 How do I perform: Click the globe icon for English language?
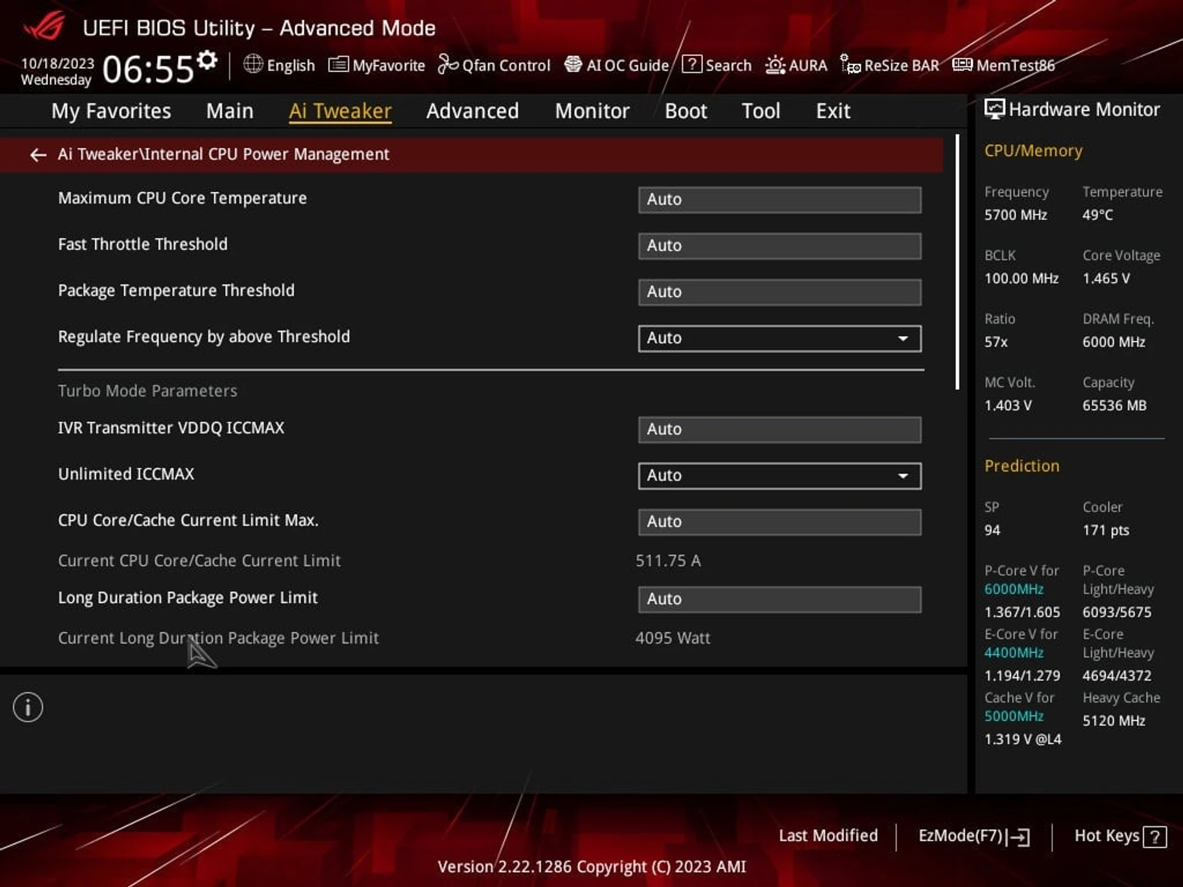click(x=253, y=63)
